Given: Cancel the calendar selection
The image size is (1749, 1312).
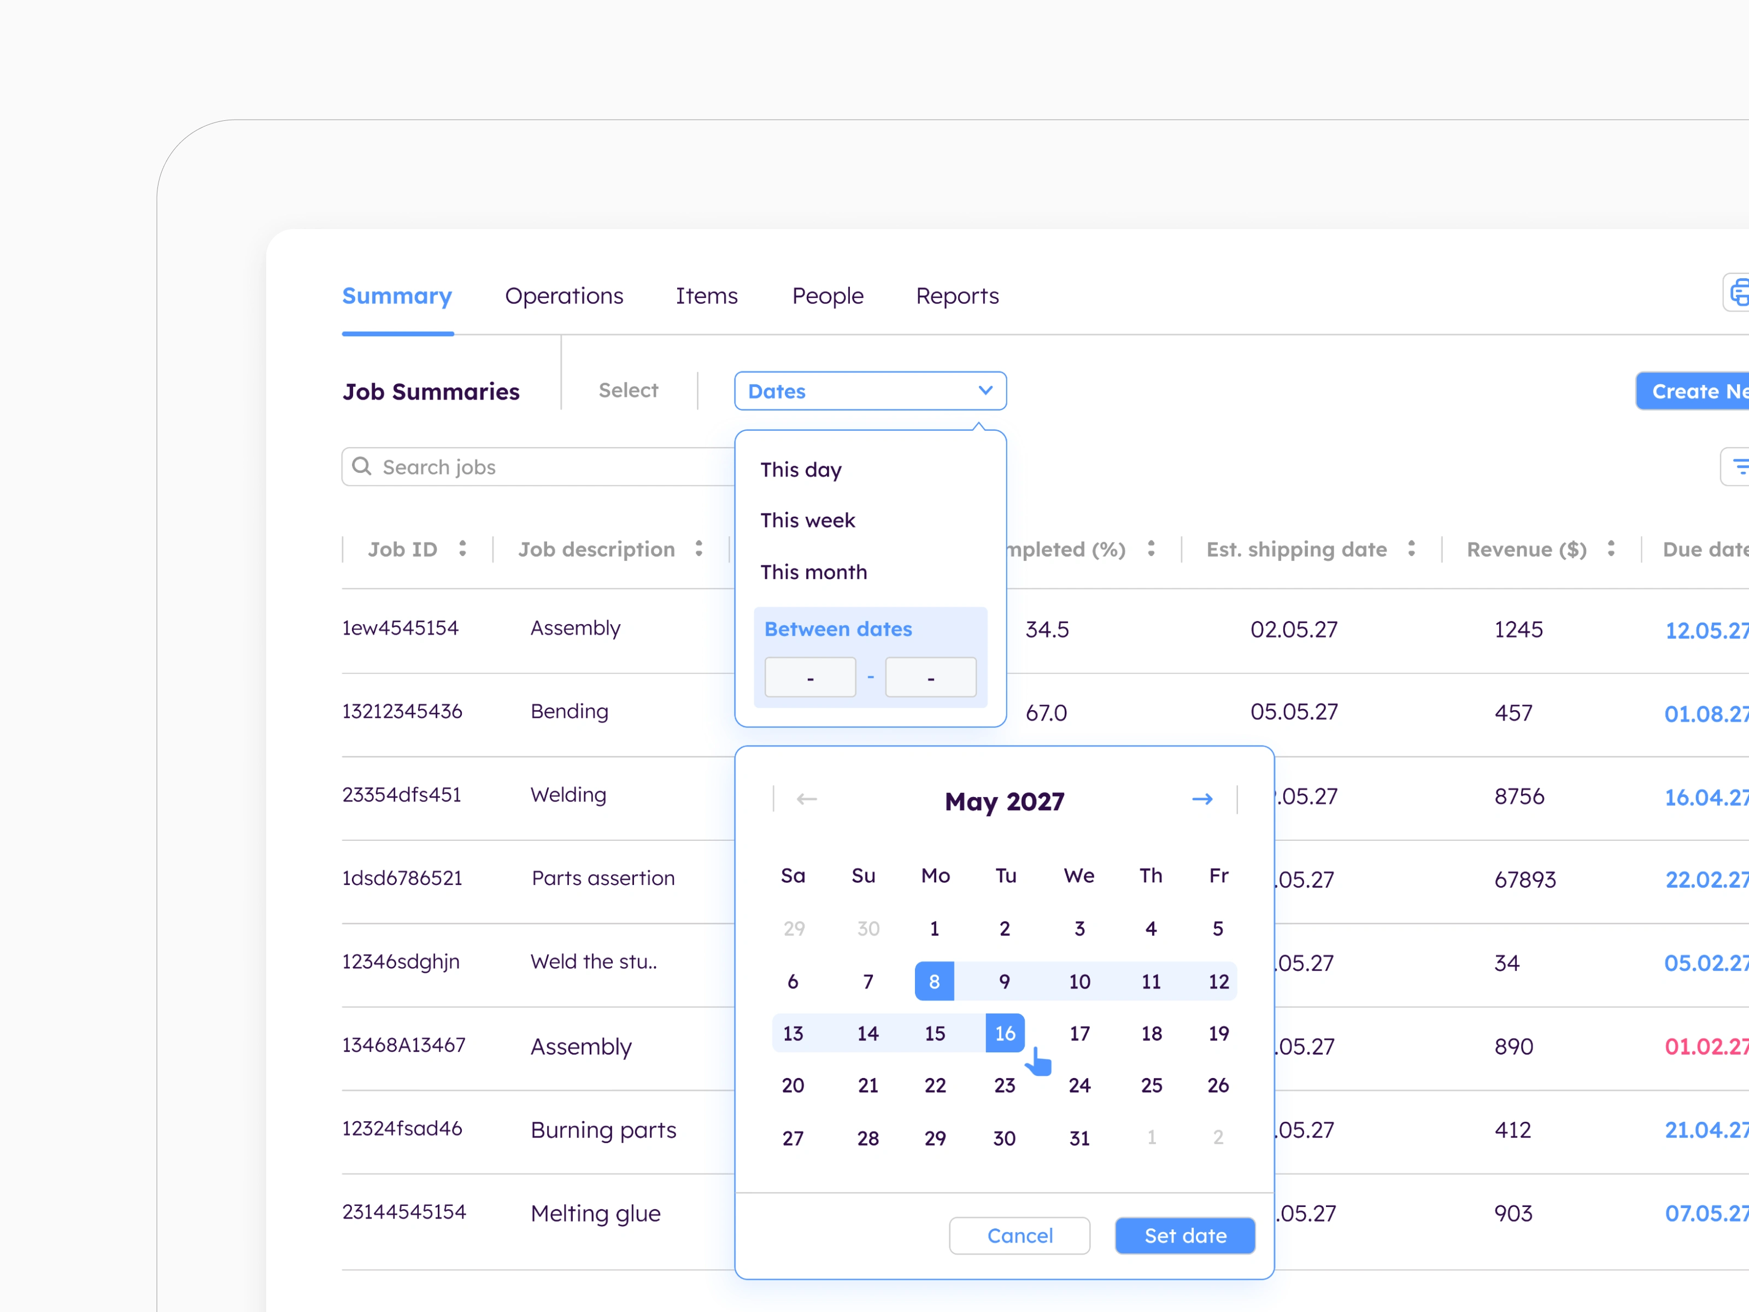Looking at the screenshot, I should click(1019, 1235).
